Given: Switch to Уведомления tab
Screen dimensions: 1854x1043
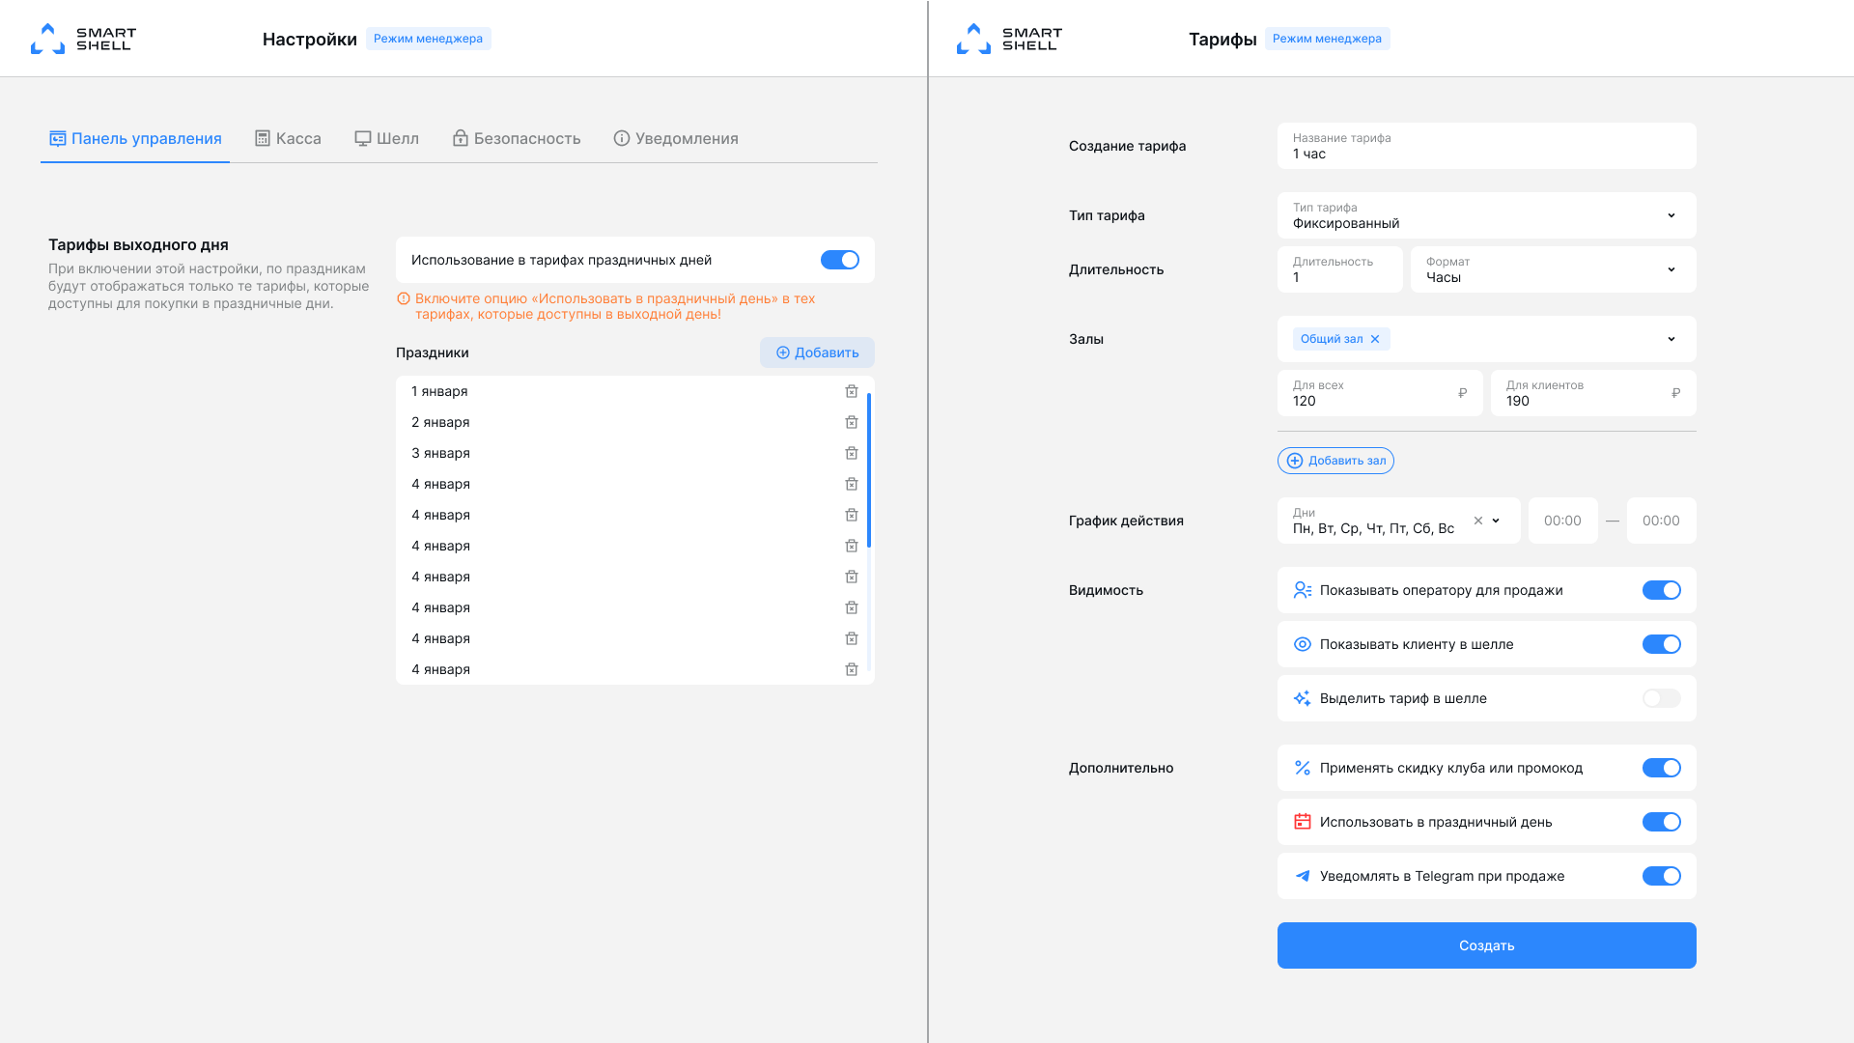Looking at the screenshot, I should 676,138.
